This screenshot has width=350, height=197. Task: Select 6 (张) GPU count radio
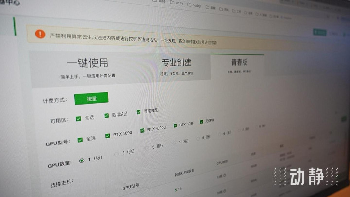pyautogui.click(x=219, y=134)
